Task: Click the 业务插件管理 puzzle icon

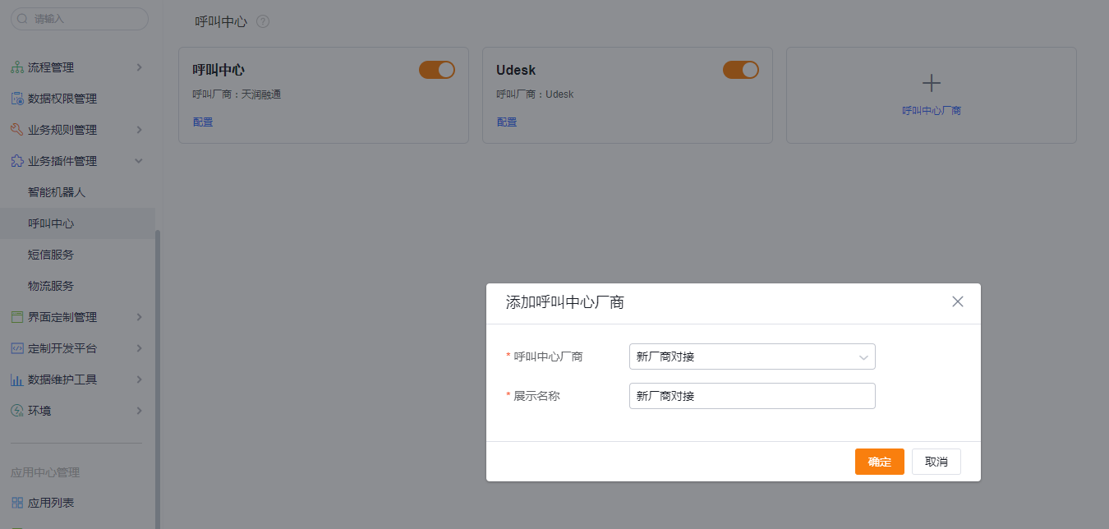Action: coord(16,161)
